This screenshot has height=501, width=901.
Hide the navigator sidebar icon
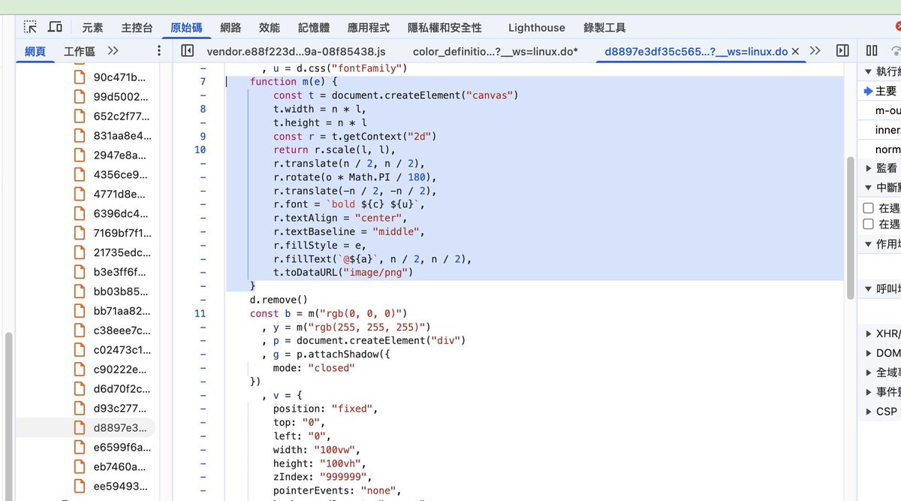pyautogui.click(x=188, y=51)
